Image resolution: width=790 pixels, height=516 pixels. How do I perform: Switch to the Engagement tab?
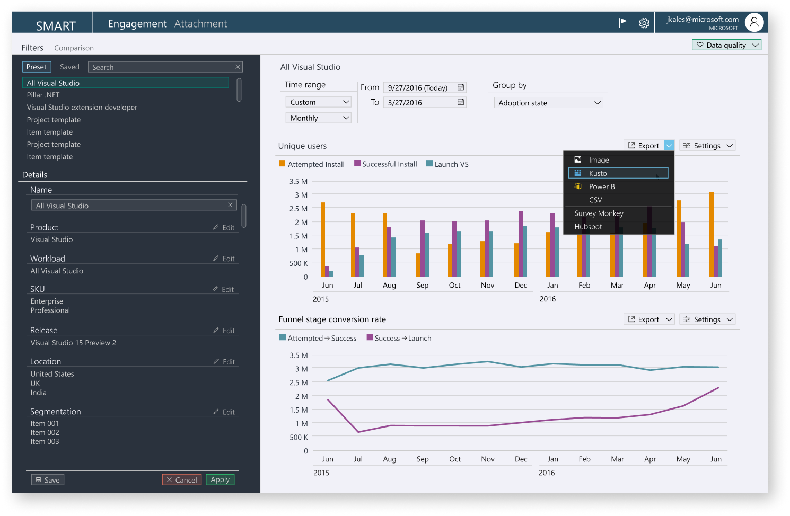137,23
